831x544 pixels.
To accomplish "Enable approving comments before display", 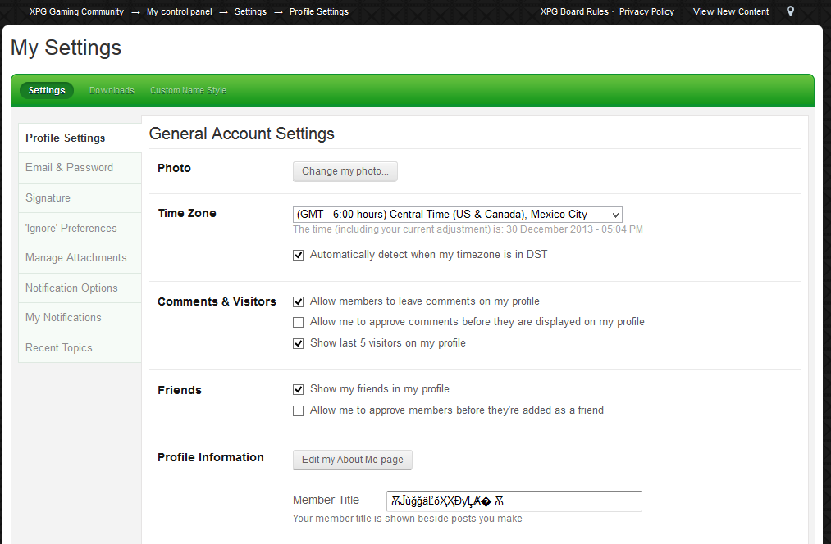I will tap(299, 322).
